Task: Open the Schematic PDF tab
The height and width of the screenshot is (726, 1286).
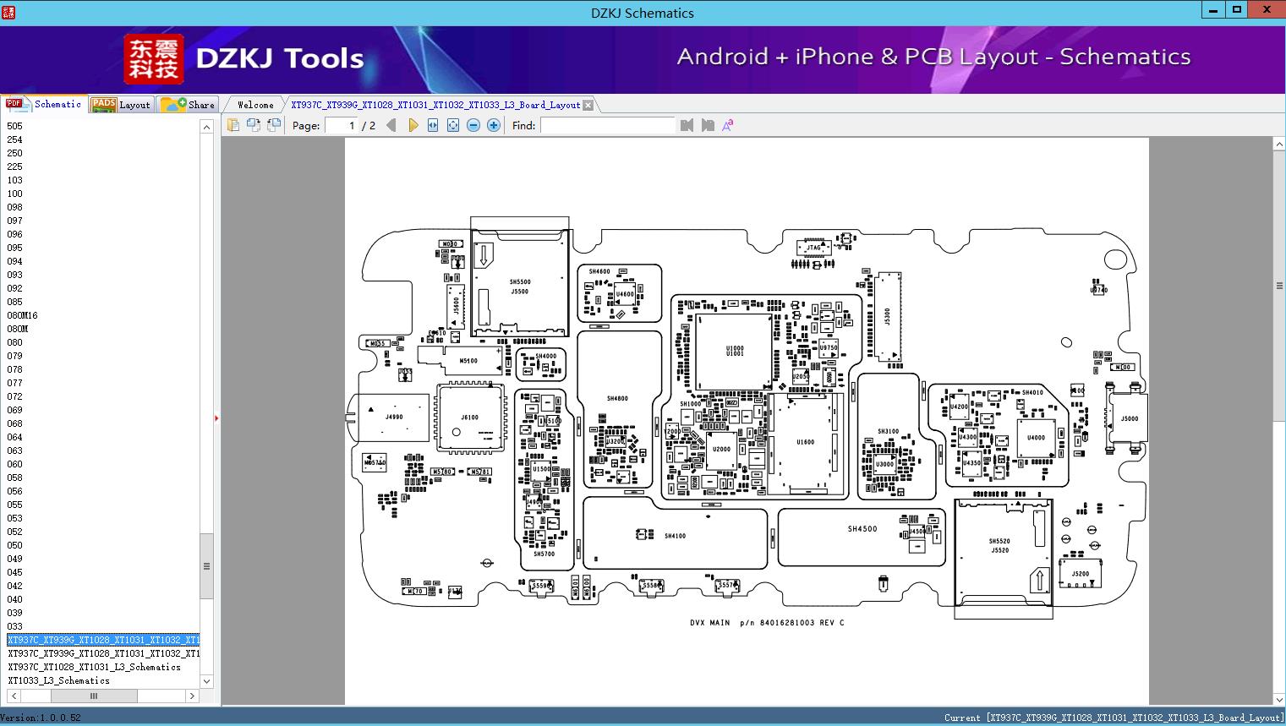Action: pos(44,104)
